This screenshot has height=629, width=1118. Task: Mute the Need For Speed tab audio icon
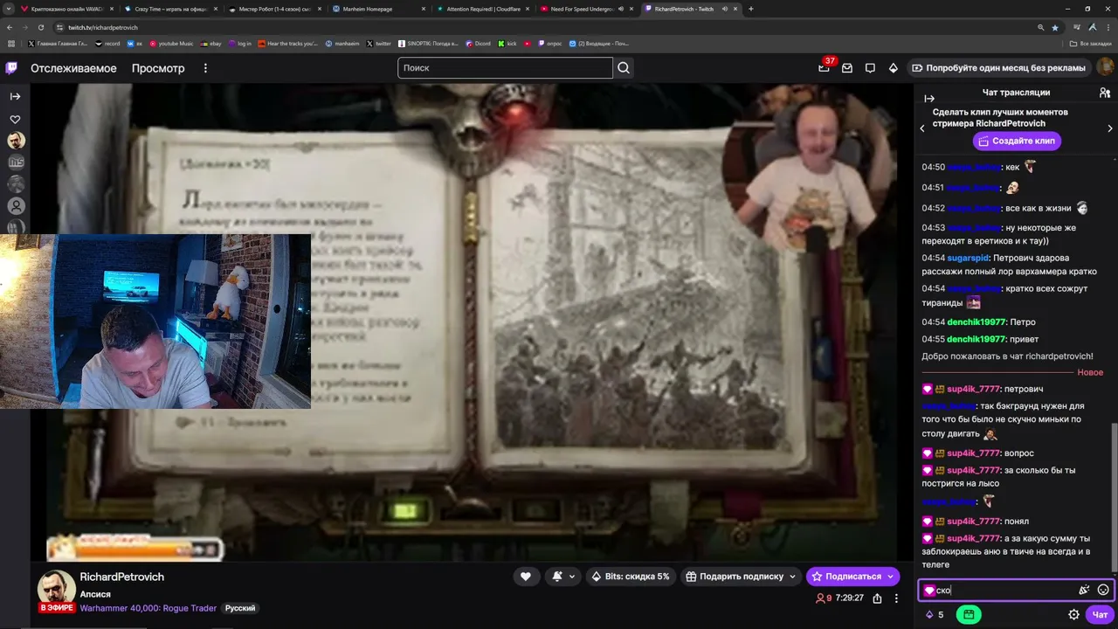621,9
